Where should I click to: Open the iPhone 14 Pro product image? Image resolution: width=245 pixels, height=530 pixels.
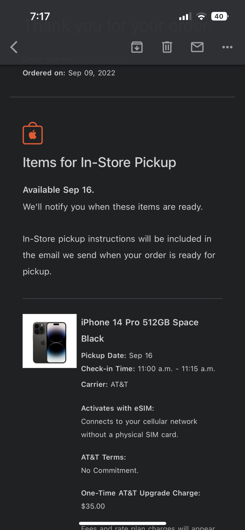tap(50, 341)
